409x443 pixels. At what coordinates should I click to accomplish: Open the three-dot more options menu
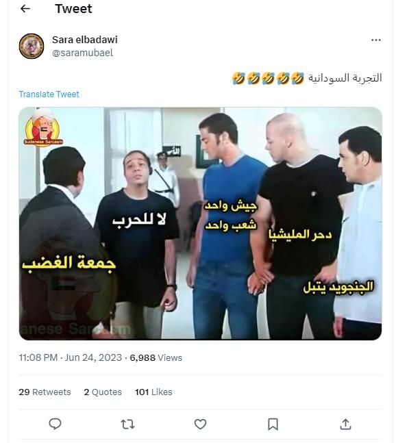tap(375, 40)
